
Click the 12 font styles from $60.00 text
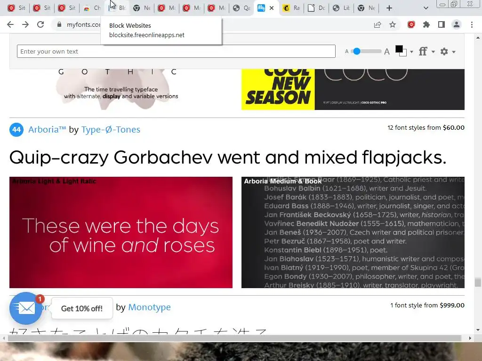tap(426, 127)
